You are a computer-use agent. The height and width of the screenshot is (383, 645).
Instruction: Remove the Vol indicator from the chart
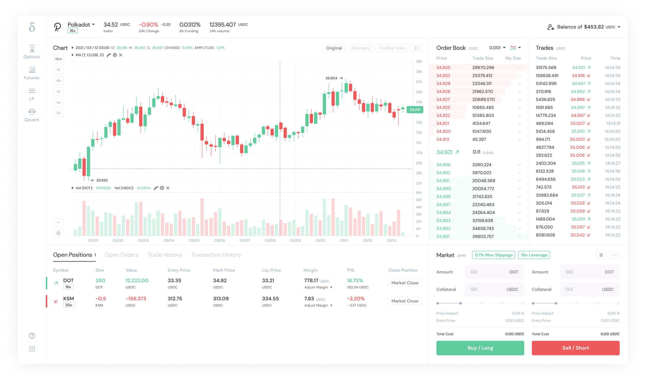point(168,188)
